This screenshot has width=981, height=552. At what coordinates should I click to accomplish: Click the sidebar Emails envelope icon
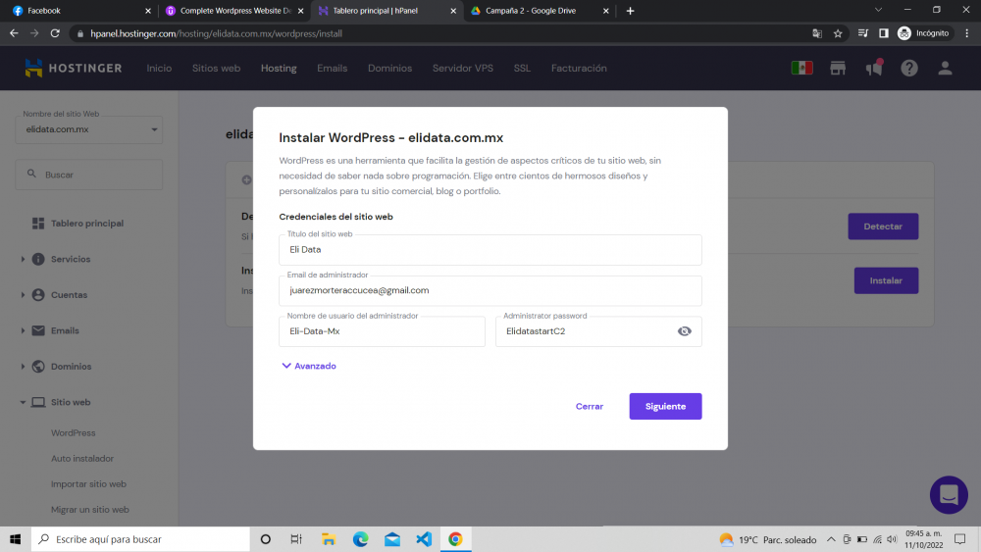38,330
